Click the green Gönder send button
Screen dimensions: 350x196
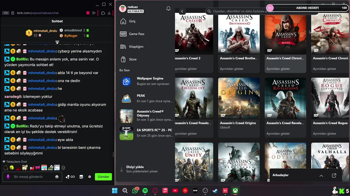tap(103, 177)
